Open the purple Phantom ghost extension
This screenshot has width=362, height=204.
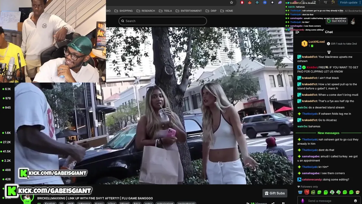pyautogui.click(x=280, y=3)
